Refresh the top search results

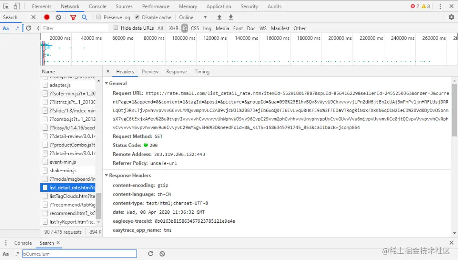[x=28, y=28]
